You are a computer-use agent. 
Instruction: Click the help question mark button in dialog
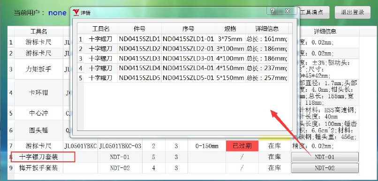(x=272, y=11)
